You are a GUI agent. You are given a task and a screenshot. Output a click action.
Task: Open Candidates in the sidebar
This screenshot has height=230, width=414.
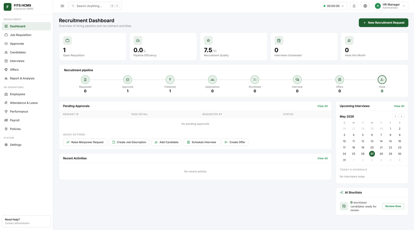click(x=26, y=52)
